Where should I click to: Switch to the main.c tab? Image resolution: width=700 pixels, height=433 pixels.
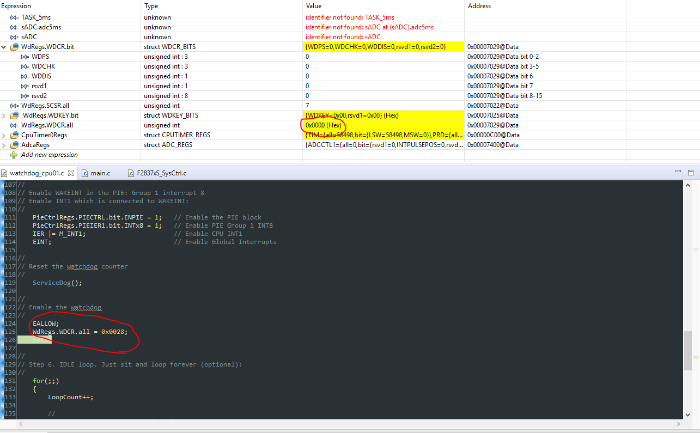(x=98, y=173)
